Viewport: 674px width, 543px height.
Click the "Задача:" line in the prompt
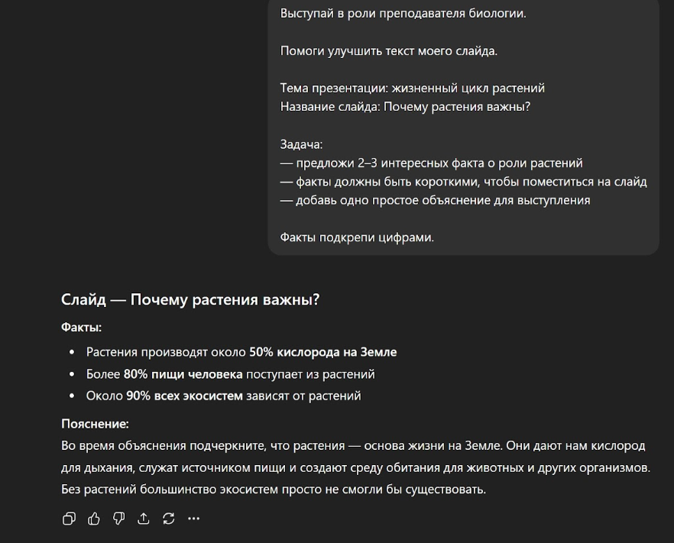301,144
